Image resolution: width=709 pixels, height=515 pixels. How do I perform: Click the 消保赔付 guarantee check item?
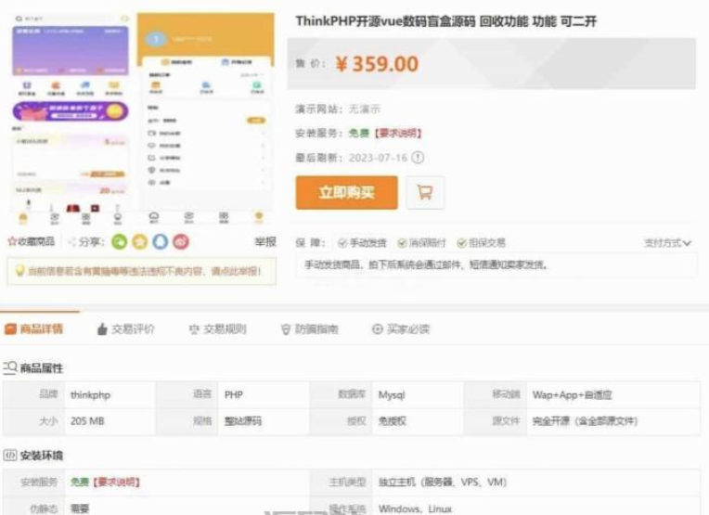pyautogui.click(x=421, y=243)
